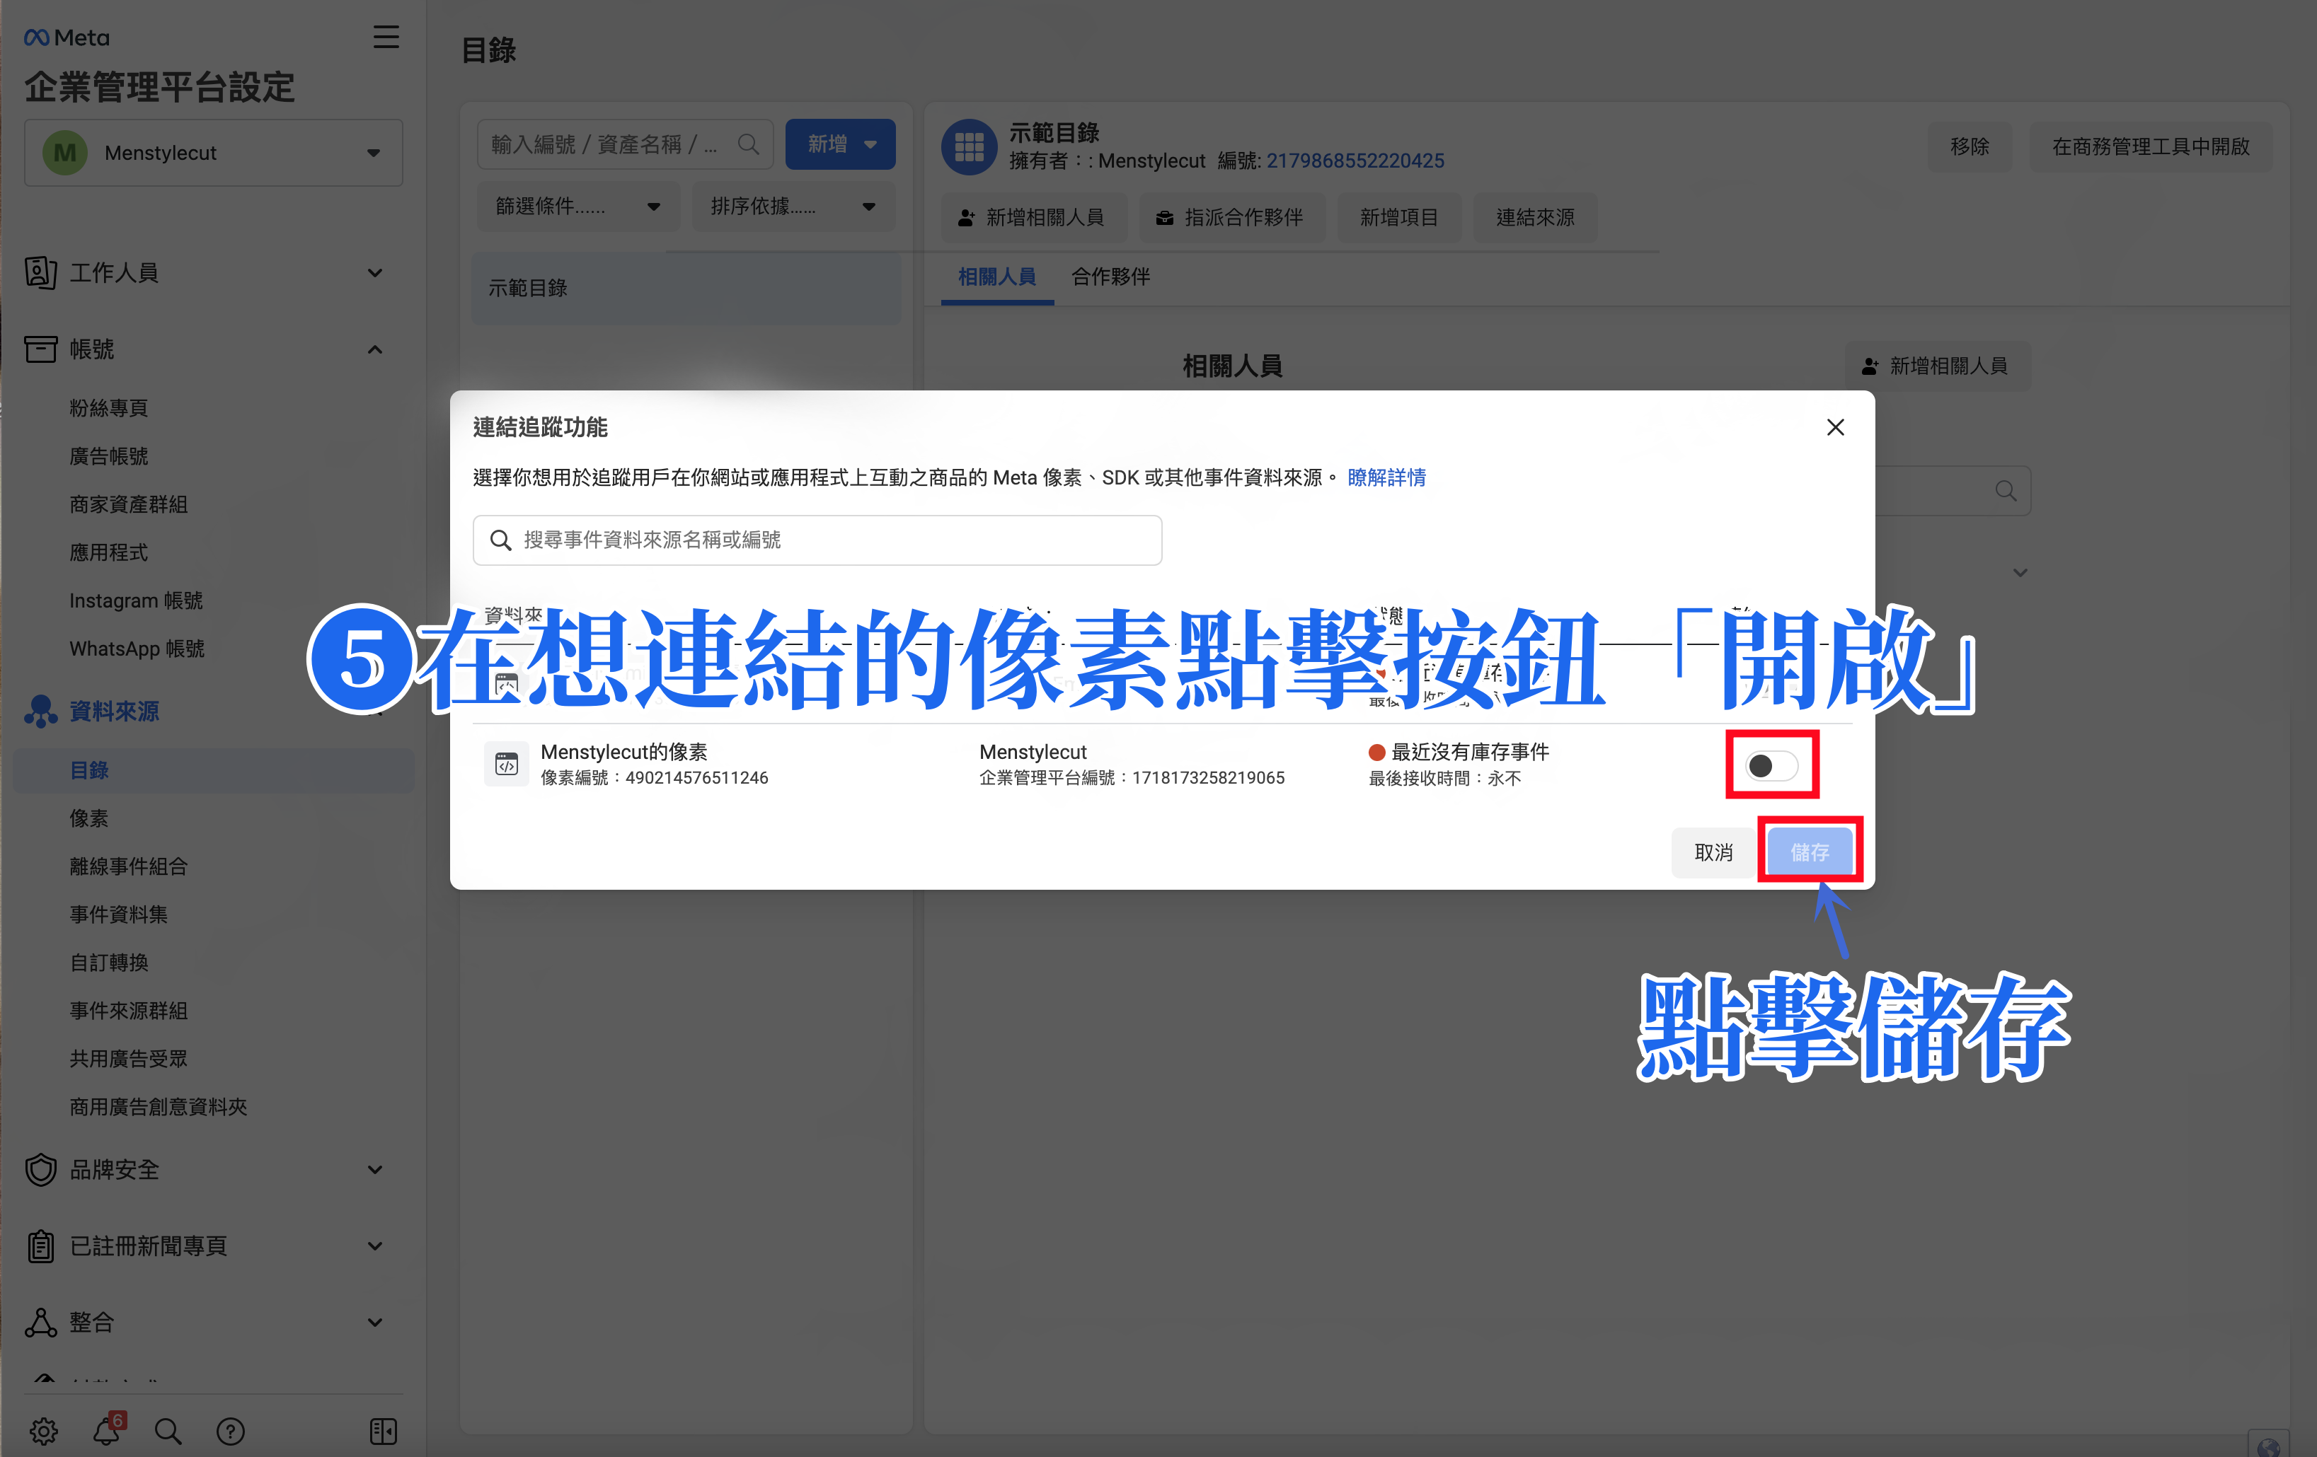Click the 連結來源 button

[x=1535, y=217]
